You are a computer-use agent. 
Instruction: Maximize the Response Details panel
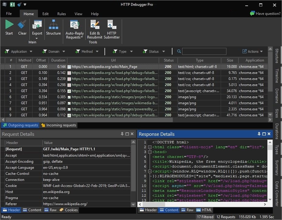click(x=264, y=134)
